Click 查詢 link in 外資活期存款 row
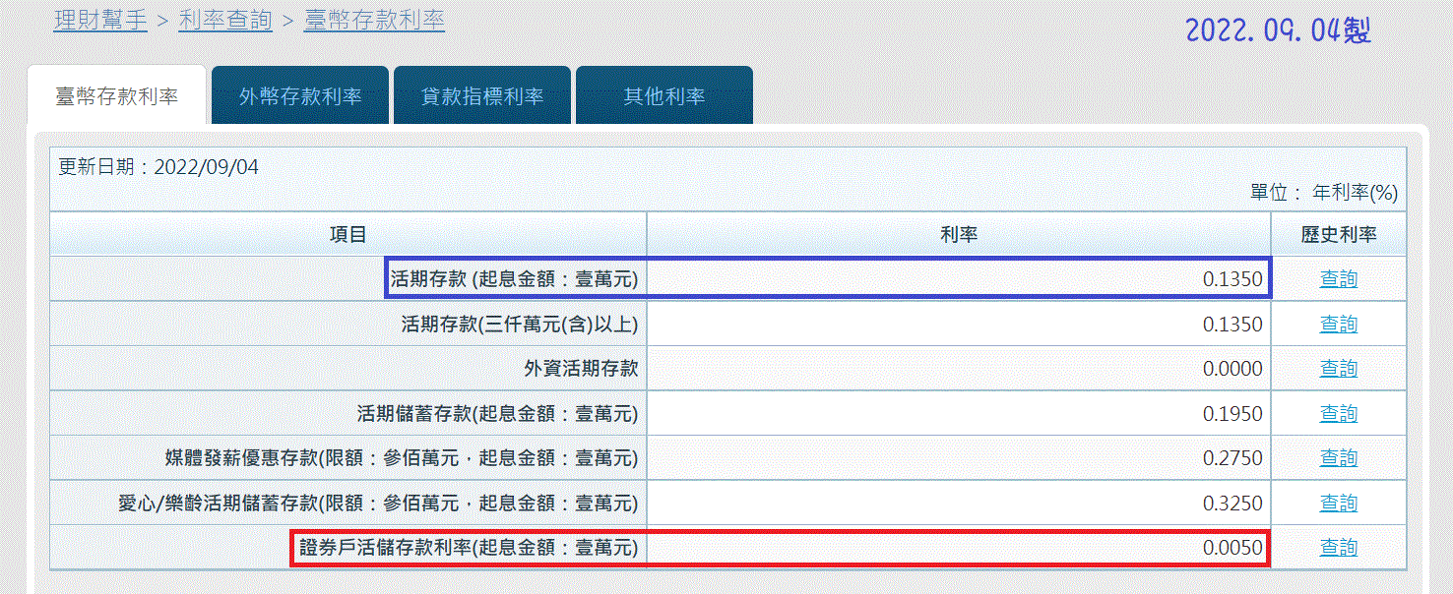Viewport: 1453px width, 594px height. 1338,369
